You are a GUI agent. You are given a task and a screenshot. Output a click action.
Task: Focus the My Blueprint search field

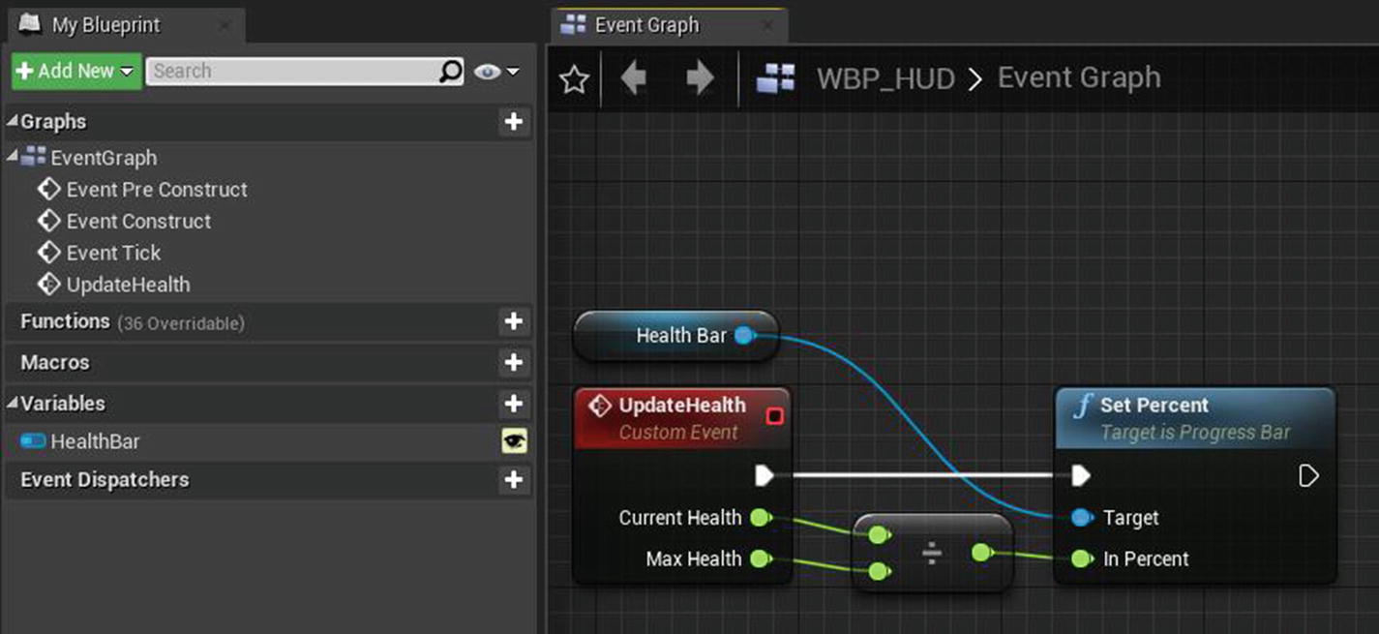293,71
